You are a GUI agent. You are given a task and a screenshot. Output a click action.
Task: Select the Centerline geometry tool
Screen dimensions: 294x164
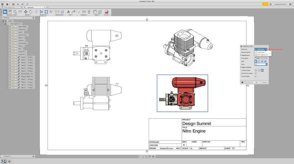36,12
